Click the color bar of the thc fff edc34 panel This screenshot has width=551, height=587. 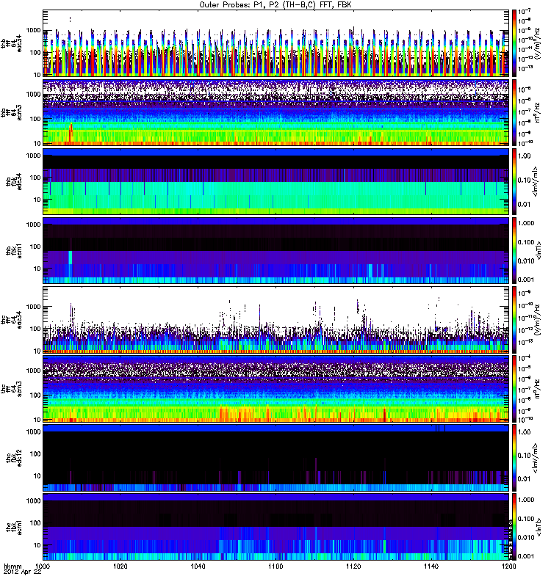514,320
